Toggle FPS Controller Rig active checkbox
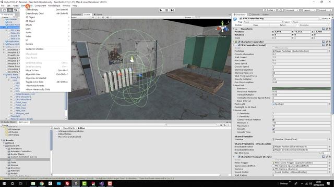334x187 pixels. coord(241,19)
